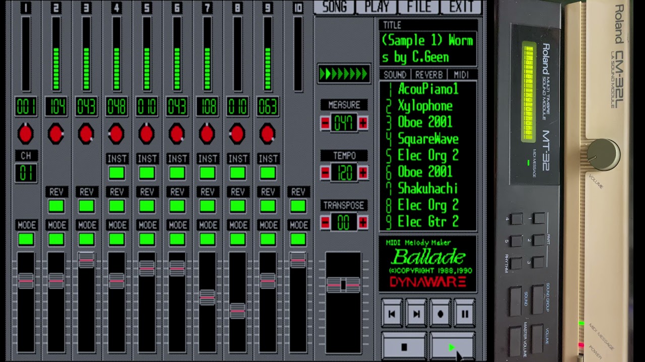Click the skip forward transport button

point(416,314)
